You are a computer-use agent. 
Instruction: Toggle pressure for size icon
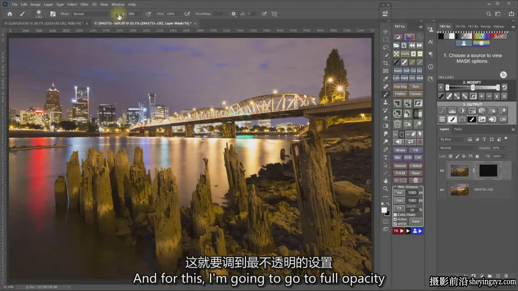[264, 14]
